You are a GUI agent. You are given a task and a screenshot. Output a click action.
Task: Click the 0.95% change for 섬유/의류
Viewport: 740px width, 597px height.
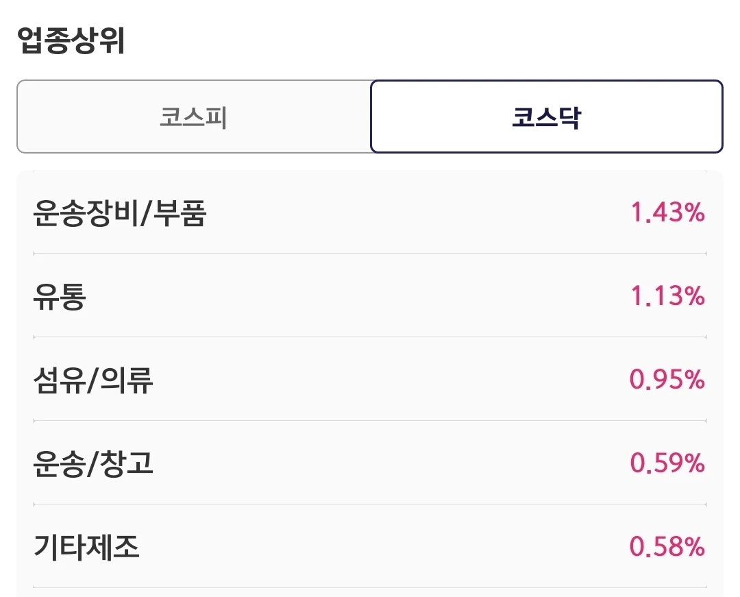pyautogui.click(x=667, y=380)
